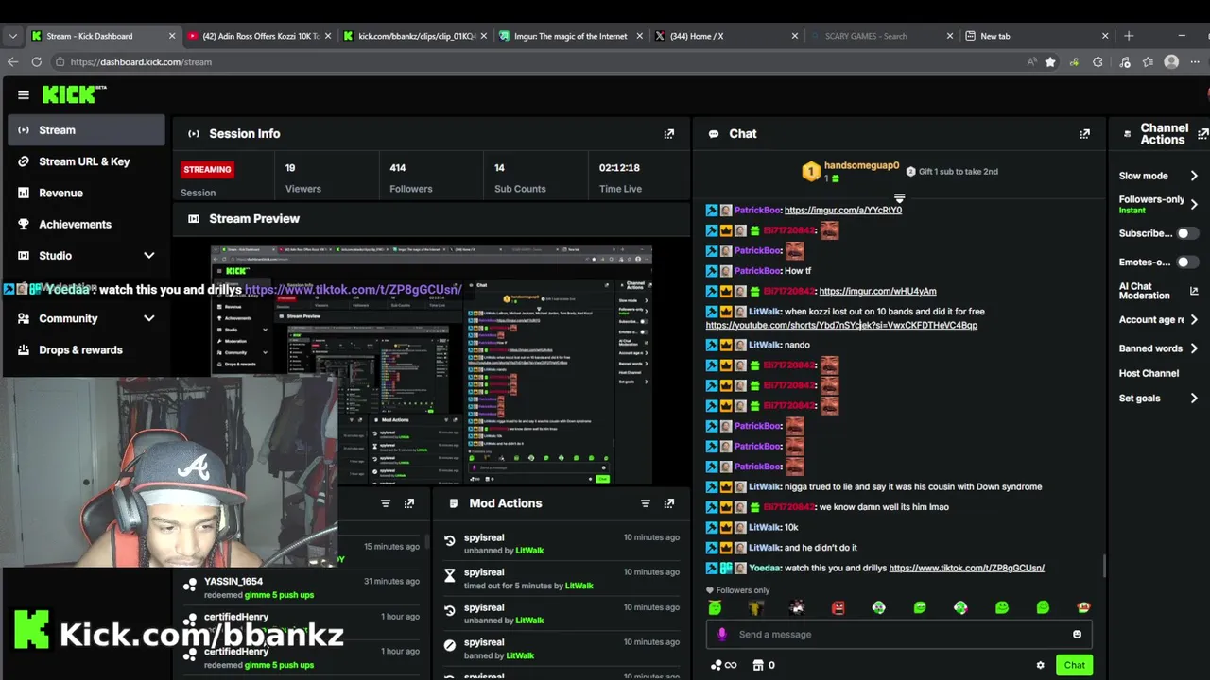Click the chat scrollbar

(x=1103, y=567)
